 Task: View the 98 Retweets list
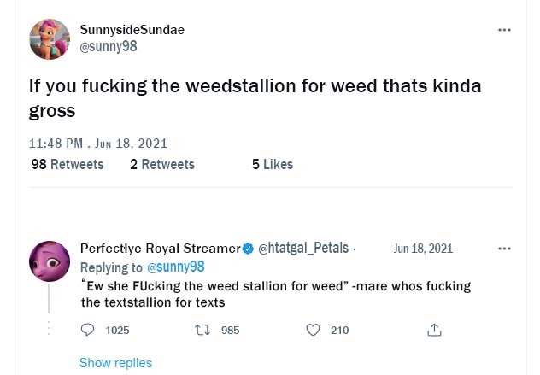67,164
